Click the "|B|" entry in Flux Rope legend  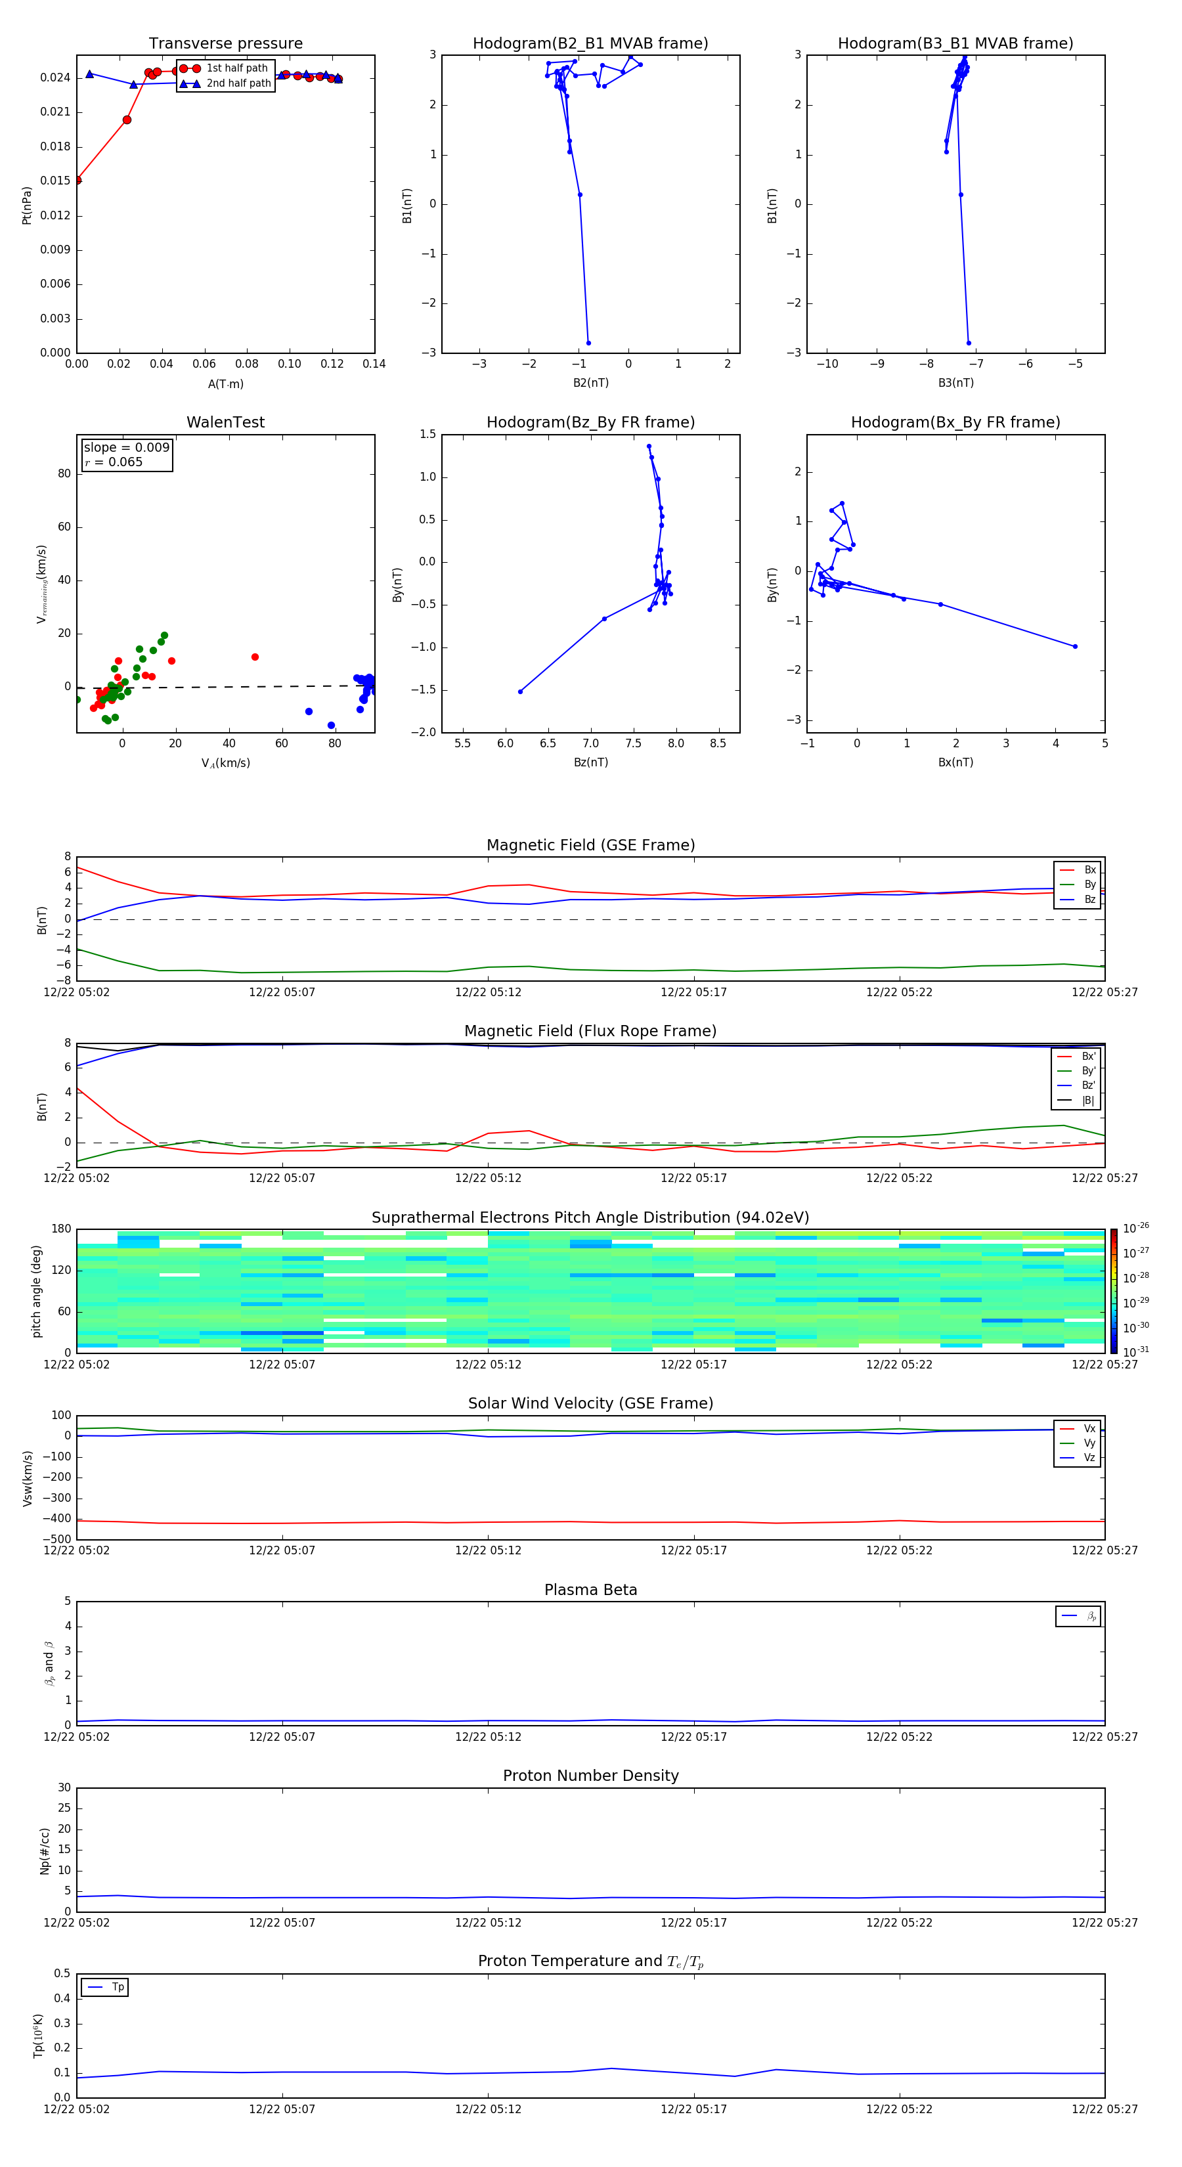(x=1077, y=1101)
